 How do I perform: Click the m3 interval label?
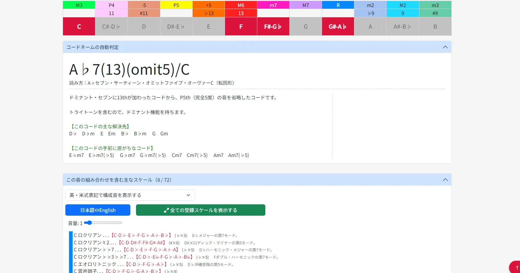[x=435, y=5]
